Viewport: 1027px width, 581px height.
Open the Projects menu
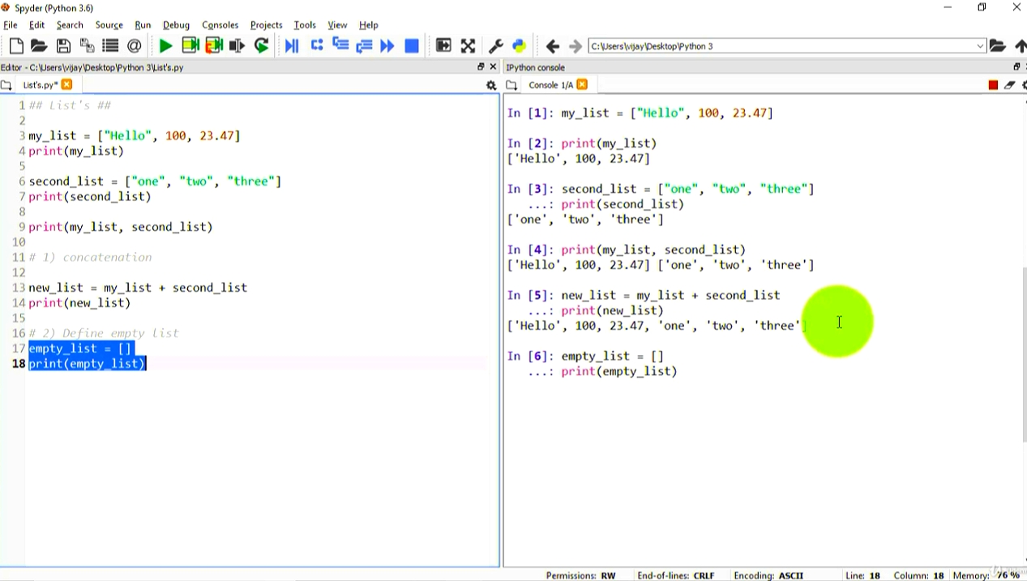pyautogui.click(x=266, y=25)
